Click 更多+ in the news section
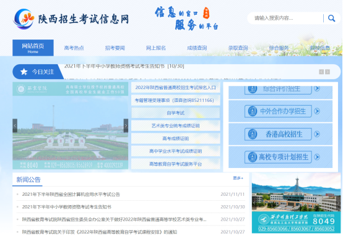The image size is (343, 236). point(238,178)
